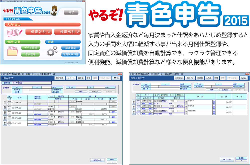The image size is (250, 165).
Task: Click 検索 in 出納帳形式 search panel
Action: (x=81, y=92)
